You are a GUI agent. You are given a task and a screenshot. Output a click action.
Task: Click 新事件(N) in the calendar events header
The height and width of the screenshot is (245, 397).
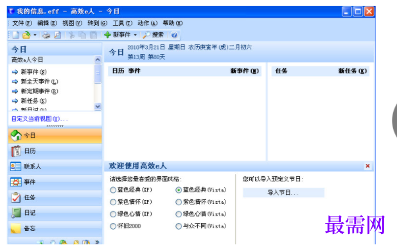(245, 71)
